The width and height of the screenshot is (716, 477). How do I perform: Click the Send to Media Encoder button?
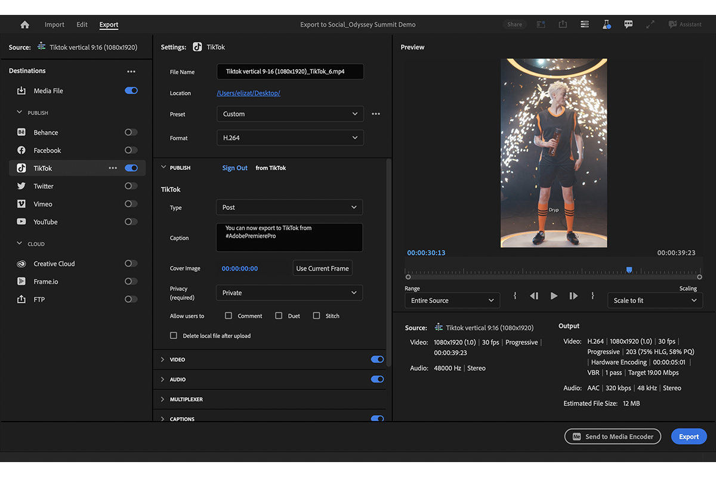[613, 436]
